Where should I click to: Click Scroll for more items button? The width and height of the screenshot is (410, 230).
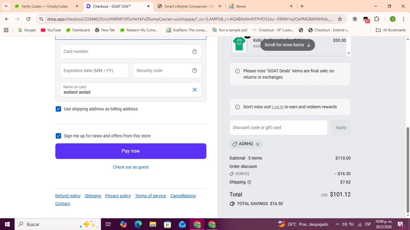[288, 45]
